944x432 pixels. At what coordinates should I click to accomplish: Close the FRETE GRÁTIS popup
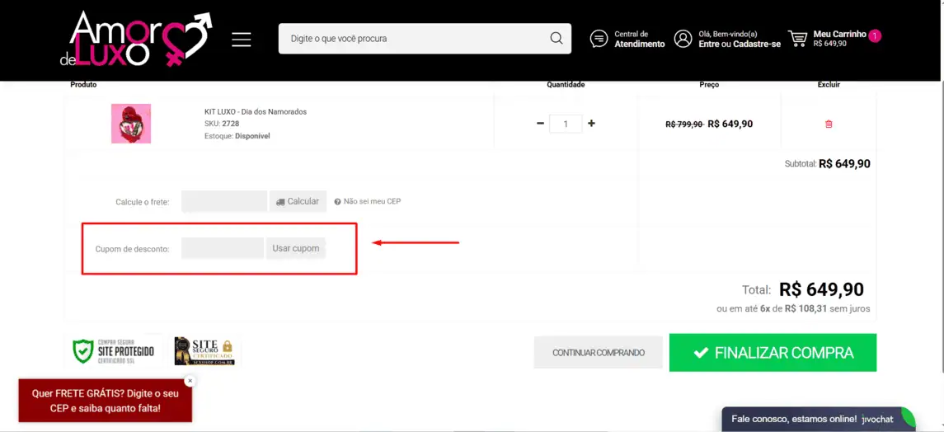pyautogui.click(x=190, y=381)
